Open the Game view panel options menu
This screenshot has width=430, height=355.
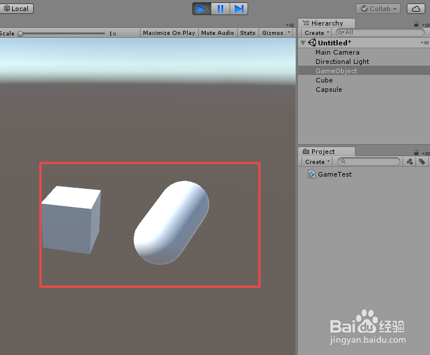[x=290, y=25]
